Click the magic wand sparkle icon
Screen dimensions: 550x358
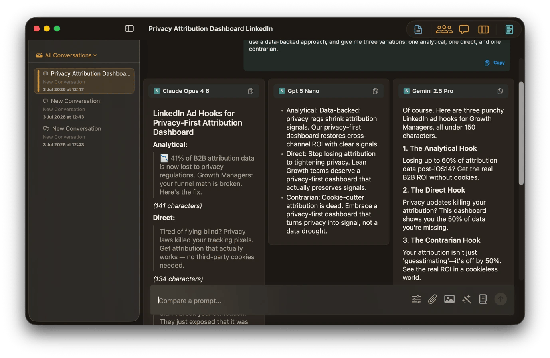click(466, 299)
